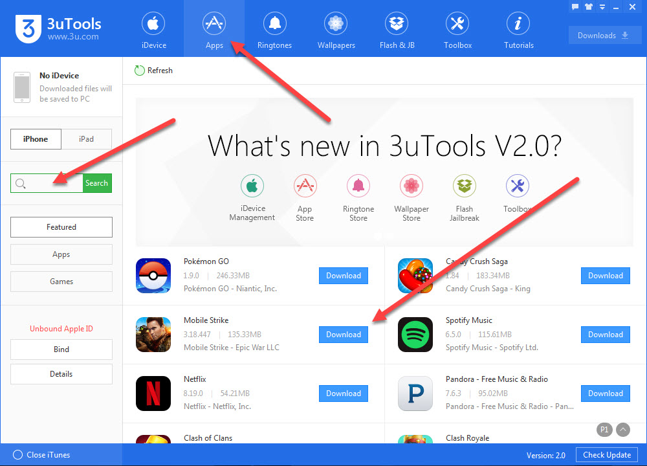The width and height of the screenshot is (647, 466).
Task: Click the Flash Jailbreak banner icon
Action: (x=464, y=186)
